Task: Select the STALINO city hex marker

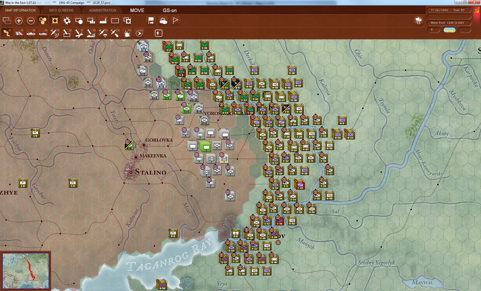Action: [131, 172]
